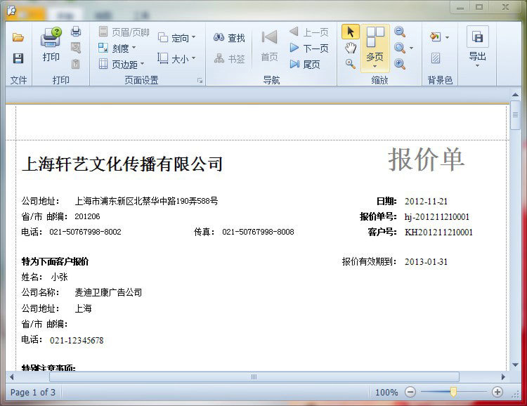Screen dimensions: 527x406
Task: Click the 书签 bookmarks button
Action: pos(229,59)
